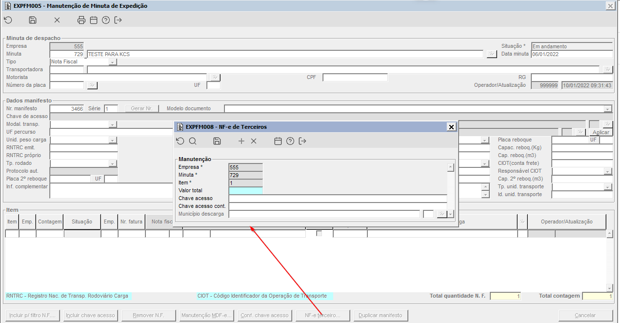Click the Duplicar manifesto button
Screen dimensions: 620x323
point(380,315)
